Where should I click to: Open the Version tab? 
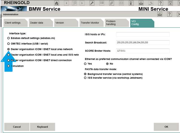(x=66, y=23)
